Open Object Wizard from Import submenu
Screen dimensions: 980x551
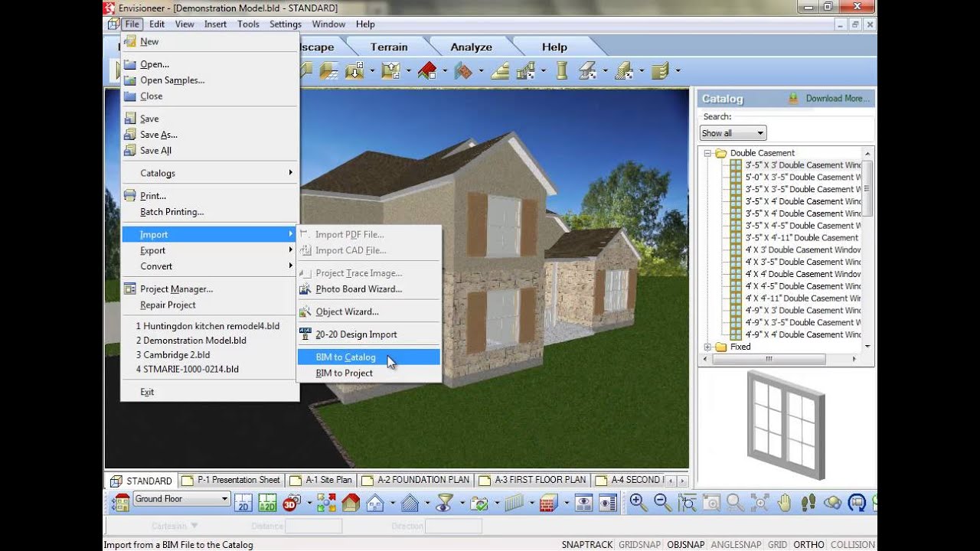(368, 311)
